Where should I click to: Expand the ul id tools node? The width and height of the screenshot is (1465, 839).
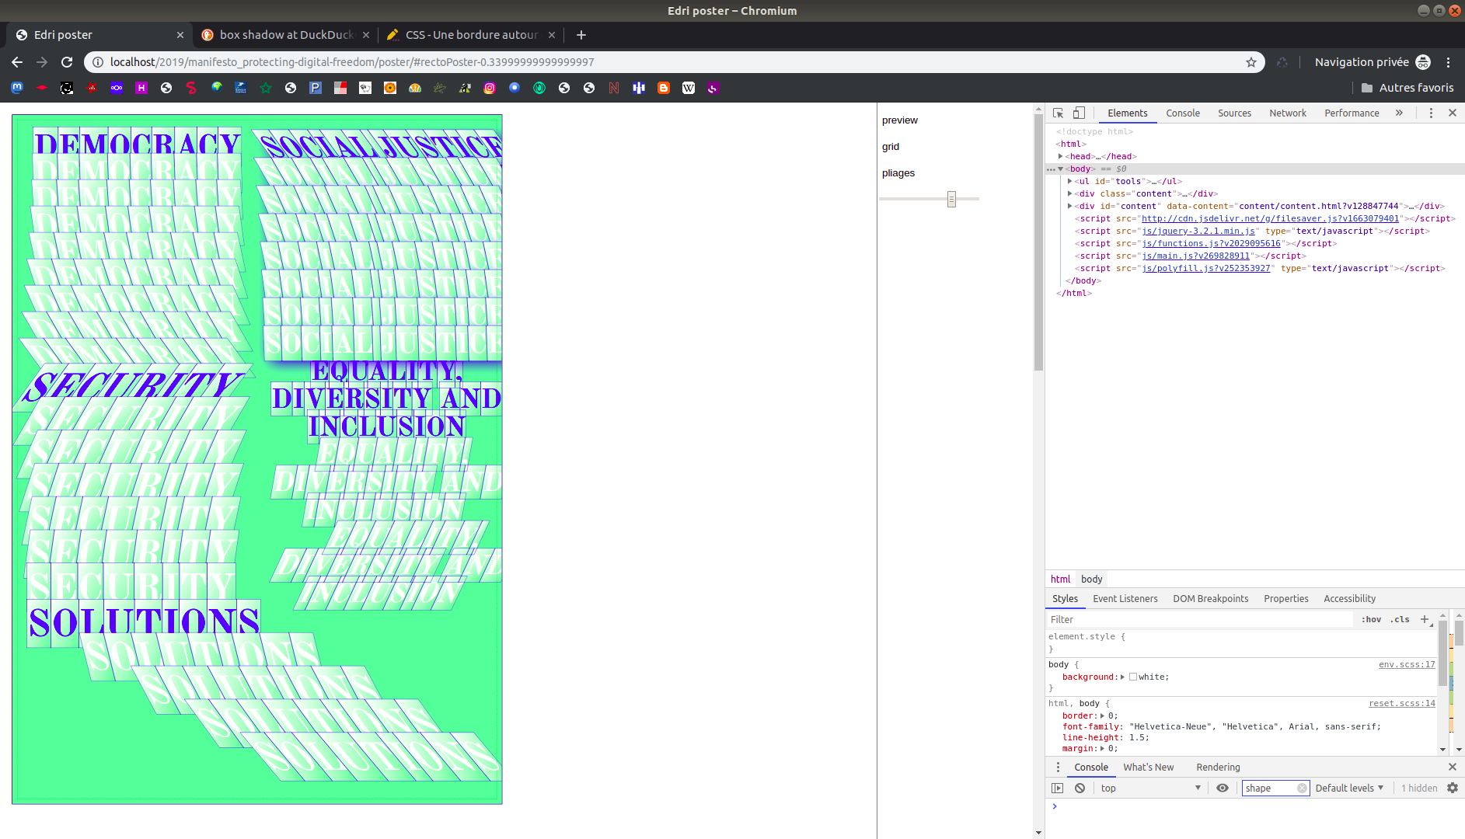pyautogui.click(x=1070, y=181)
